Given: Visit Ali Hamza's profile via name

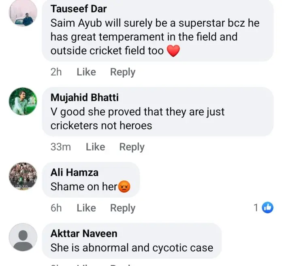Looking at the screenshot, I should tap(75, 172).
